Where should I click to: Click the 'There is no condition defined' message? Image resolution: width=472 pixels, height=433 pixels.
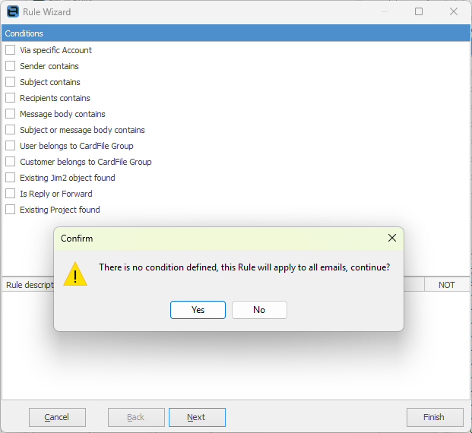245,267
